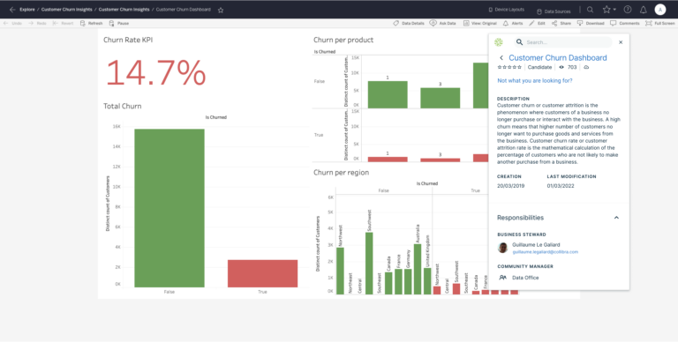The height and width of the screenshot is (342, 678).
Task: Click Download in the toolbar
Action: click(x=591, y=23)
